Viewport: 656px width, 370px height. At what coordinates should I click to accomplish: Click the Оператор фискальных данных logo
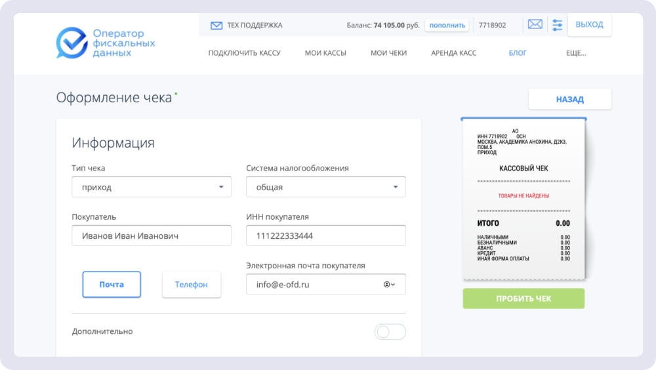106,43
